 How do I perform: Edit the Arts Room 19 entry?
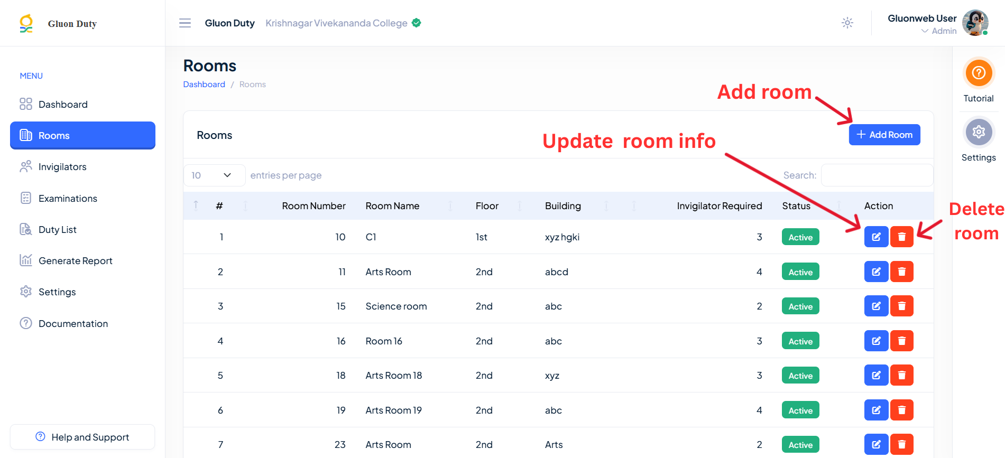point(876,410)
